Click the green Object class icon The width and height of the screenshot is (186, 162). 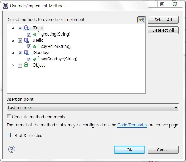pos(26,65)
